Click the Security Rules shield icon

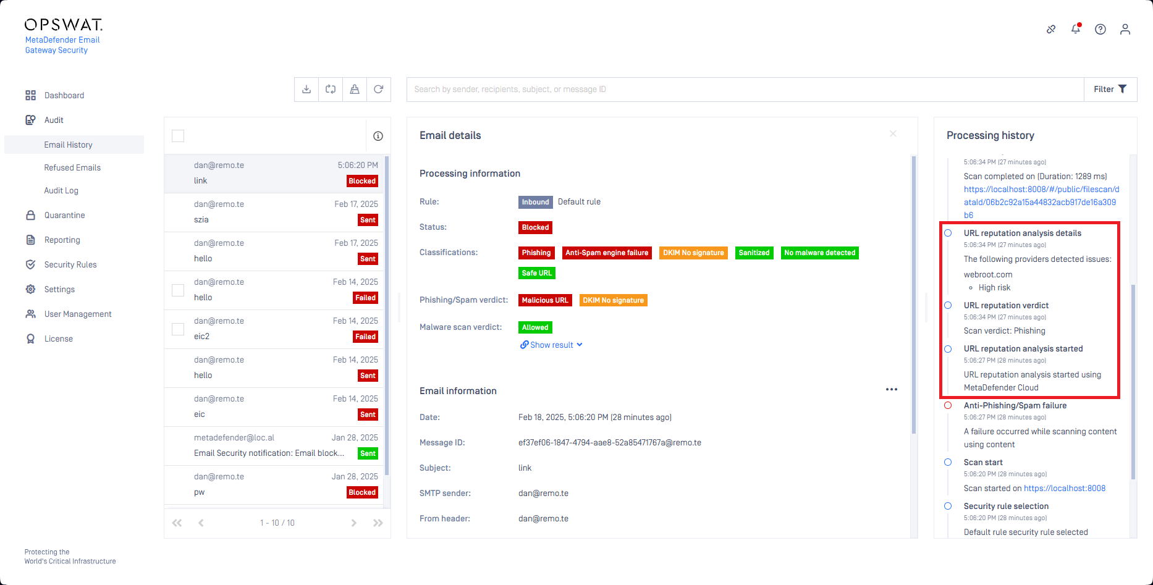pos(30,264)
